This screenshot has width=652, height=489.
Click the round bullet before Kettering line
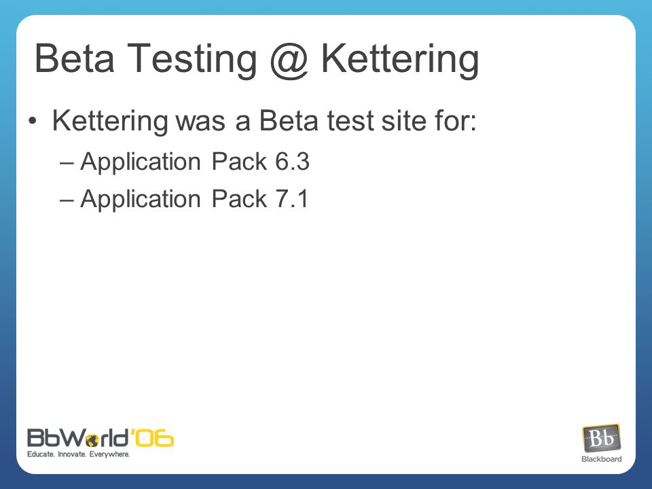pos(33,121)
